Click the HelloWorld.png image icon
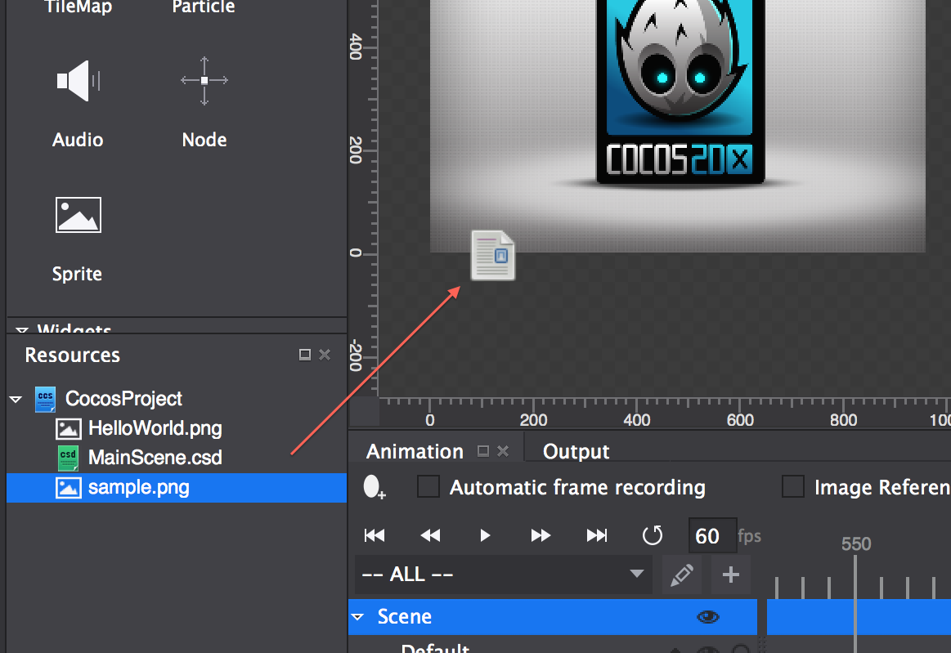 coord(69,429)
